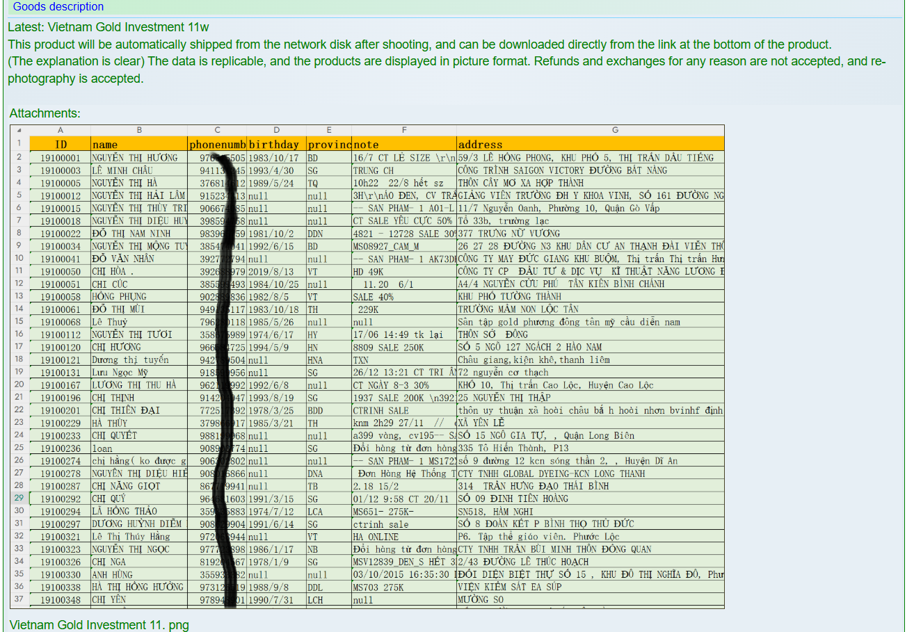This screenshot has width=914, height=632.
Task: Click the 'Attachments:' label
Action: (x=45, y=113)
